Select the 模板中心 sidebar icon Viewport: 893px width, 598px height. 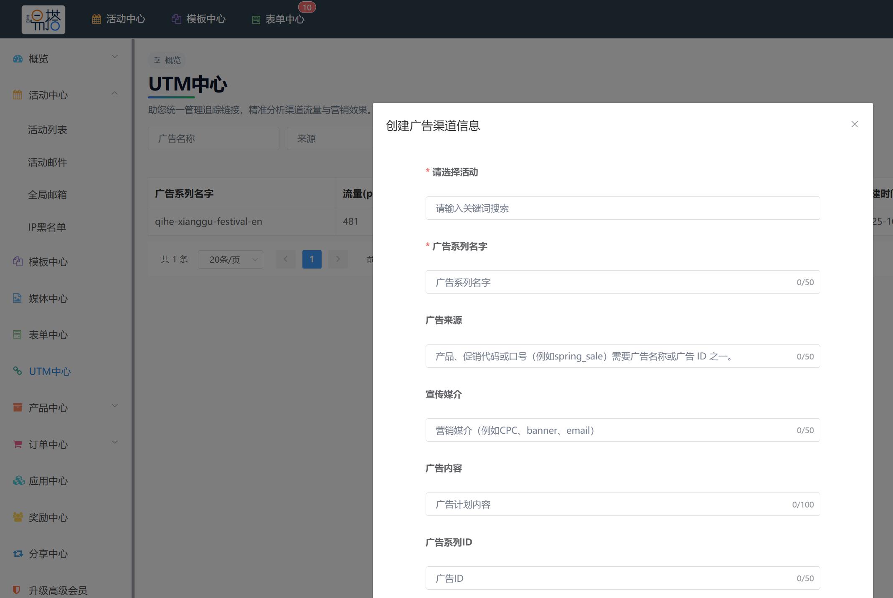[x=17, y=262]
